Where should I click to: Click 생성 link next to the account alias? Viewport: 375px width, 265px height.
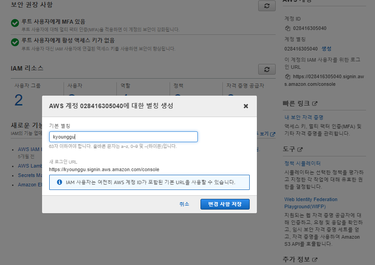click(x=326, y=49)
